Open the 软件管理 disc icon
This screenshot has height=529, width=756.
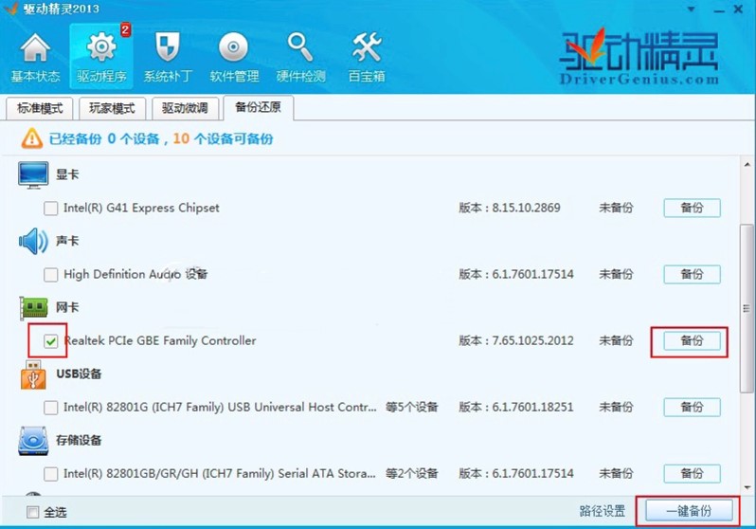click(x=234, y=58)
